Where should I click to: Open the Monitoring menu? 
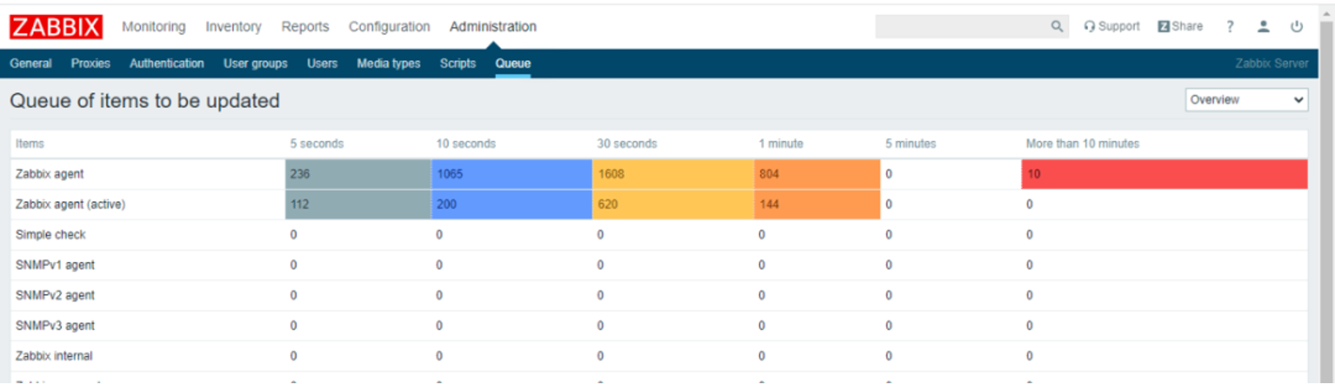(154, 26)
